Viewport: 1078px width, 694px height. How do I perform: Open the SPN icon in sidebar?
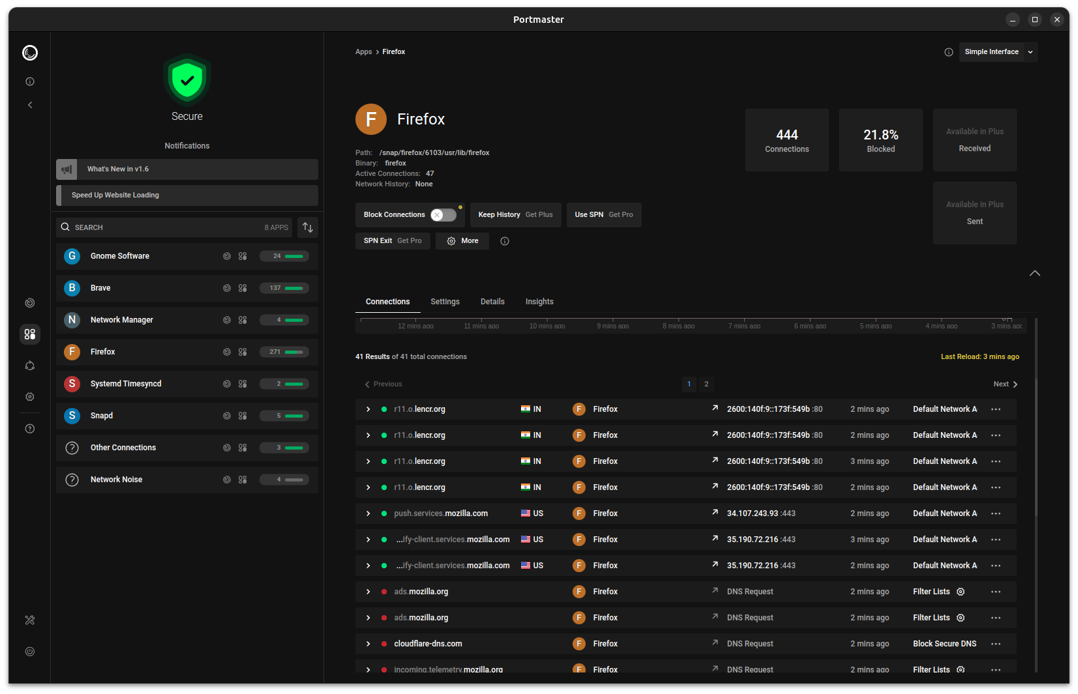click(30, 366)
